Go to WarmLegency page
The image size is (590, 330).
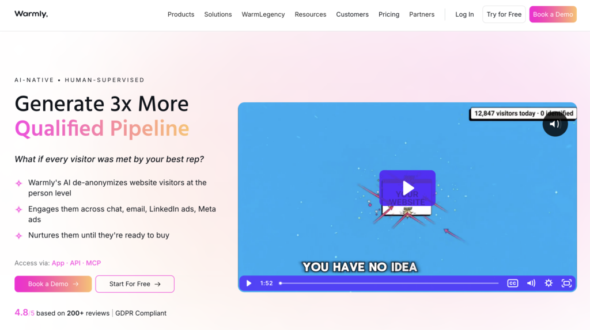(263, 14)
